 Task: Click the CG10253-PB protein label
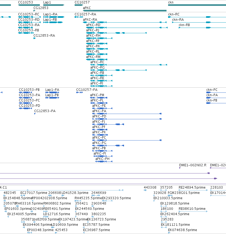[x=29, y=90]
